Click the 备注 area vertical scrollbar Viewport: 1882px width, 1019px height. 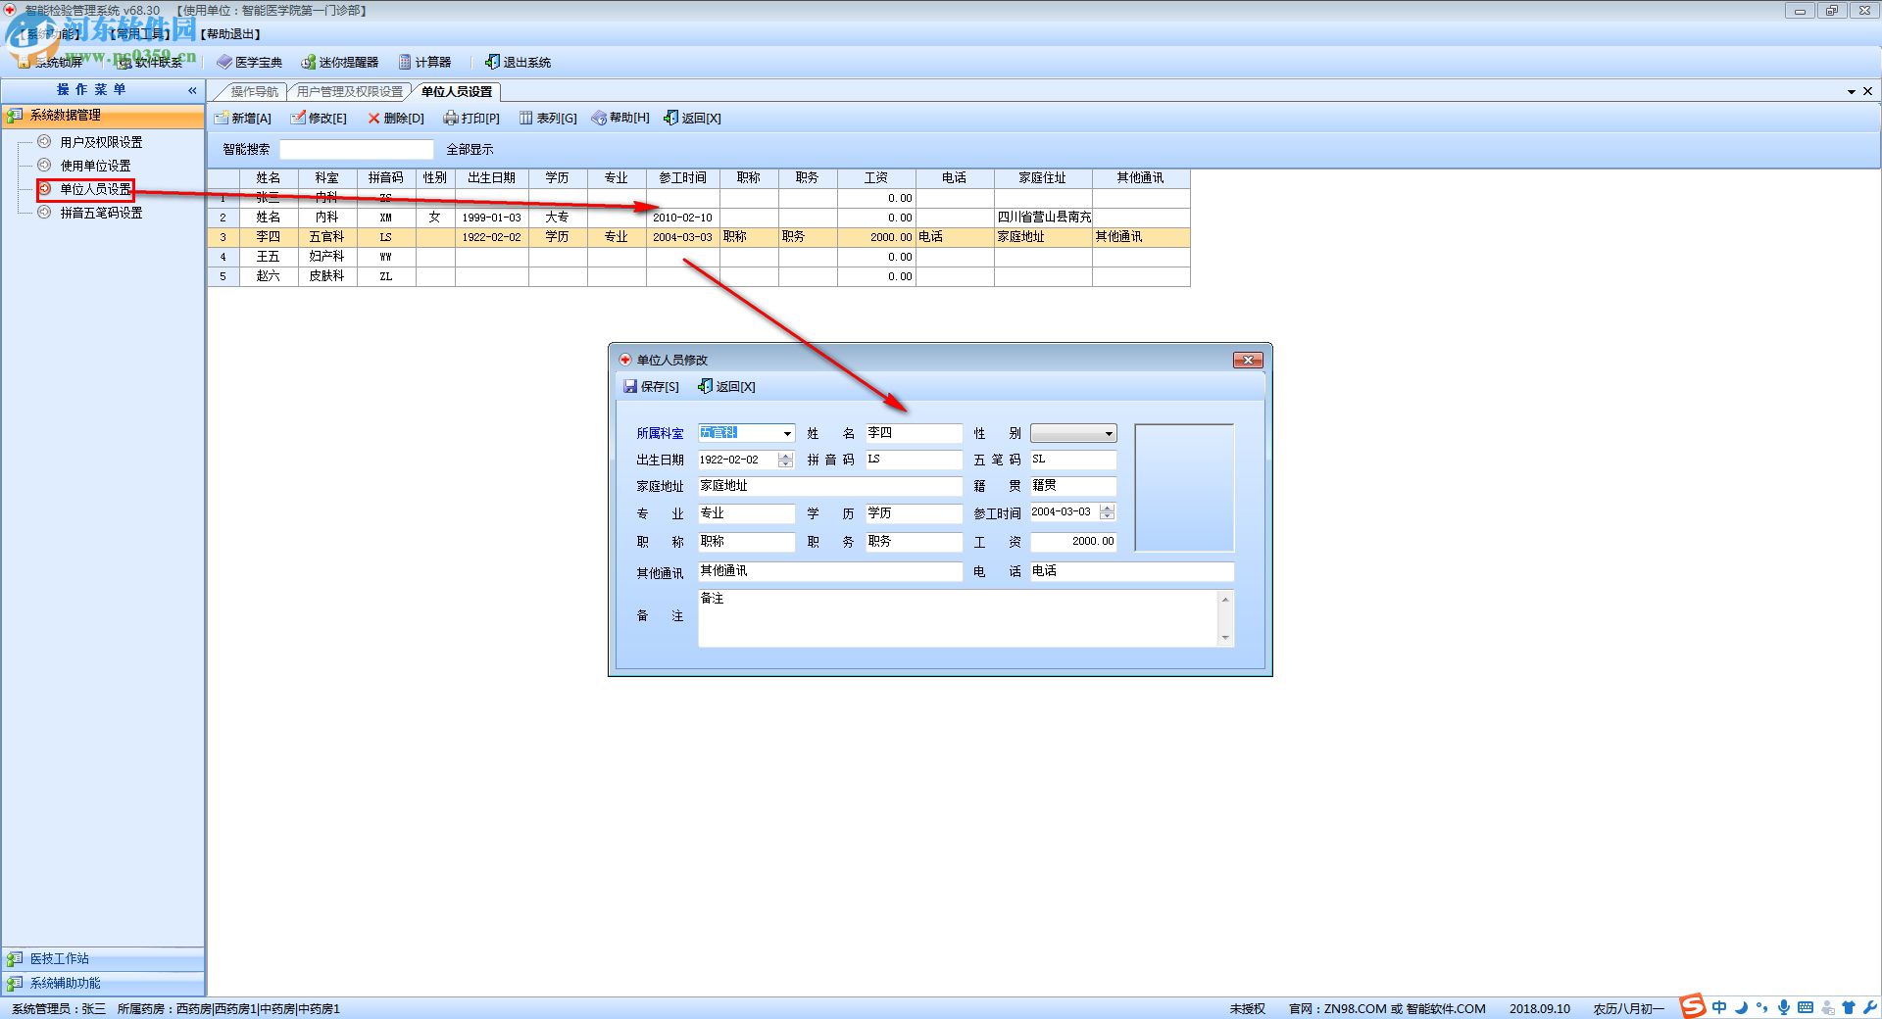[x=1225, y=617]
